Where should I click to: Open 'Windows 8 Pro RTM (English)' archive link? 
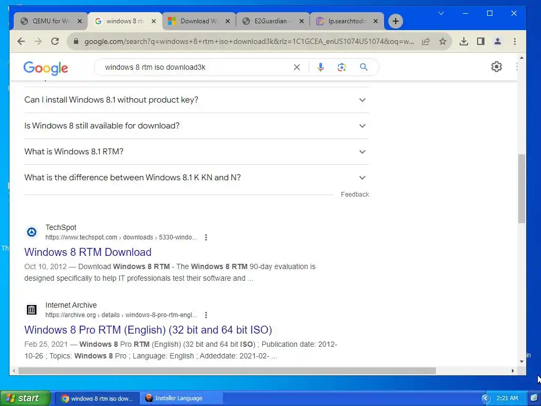coord(148,330)
